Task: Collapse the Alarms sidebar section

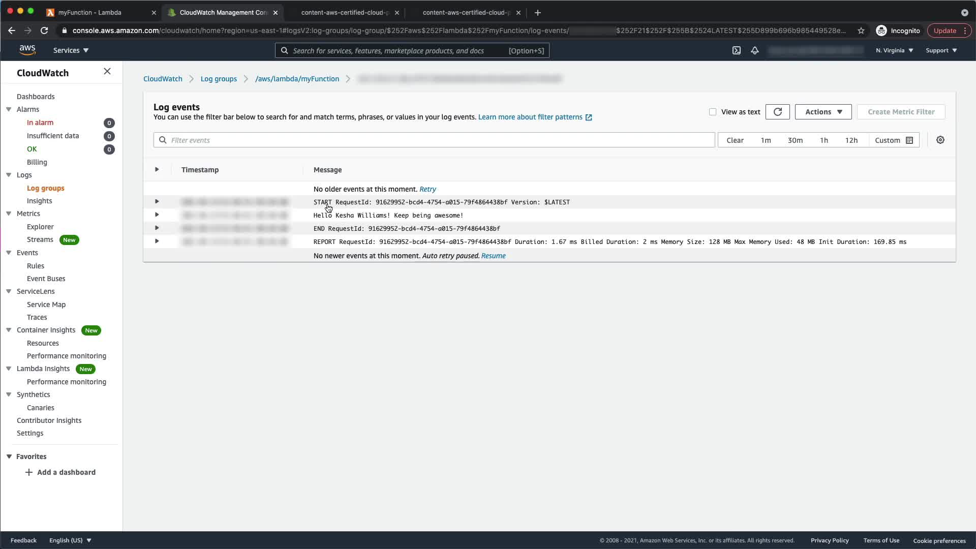Action: [9, 109]
